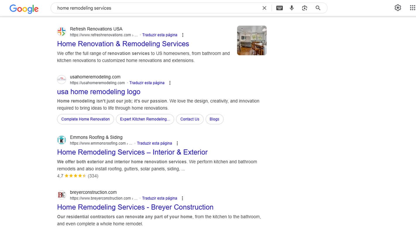Open more options for Emmons Roofing result
The image size is (416, 232).
point(177,143)
